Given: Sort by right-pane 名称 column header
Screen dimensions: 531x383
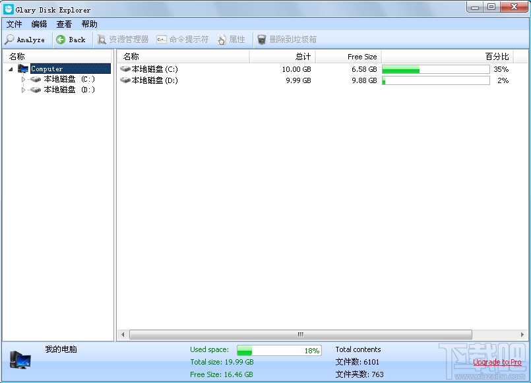Looking at the screenshot, I should (x=183, y=57).
